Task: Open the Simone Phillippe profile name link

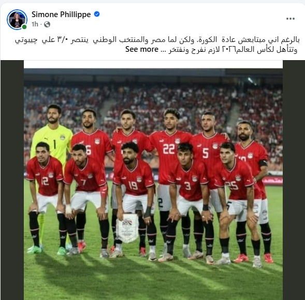Action: (x=61, y=15)
